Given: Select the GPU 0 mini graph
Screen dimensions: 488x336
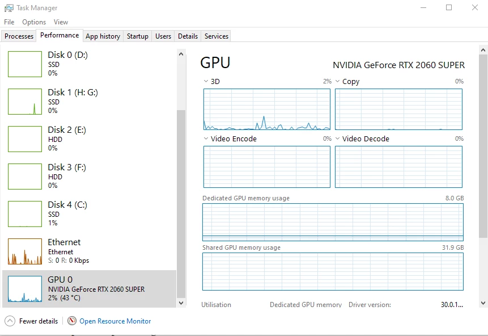Looking at the screenshot, I should click(x=25, y=289).
